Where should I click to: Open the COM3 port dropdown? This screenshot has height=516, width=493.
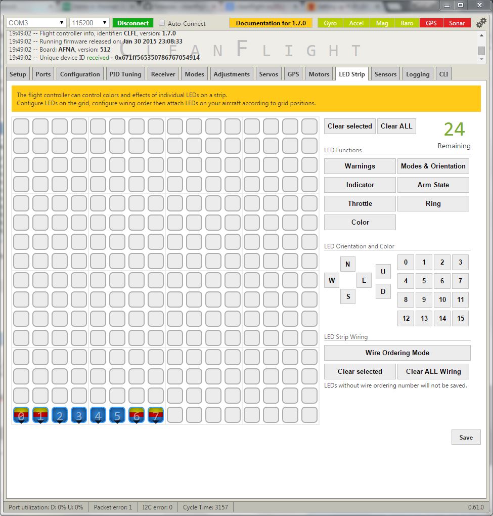pyautogui.click(x=36, y=23)
